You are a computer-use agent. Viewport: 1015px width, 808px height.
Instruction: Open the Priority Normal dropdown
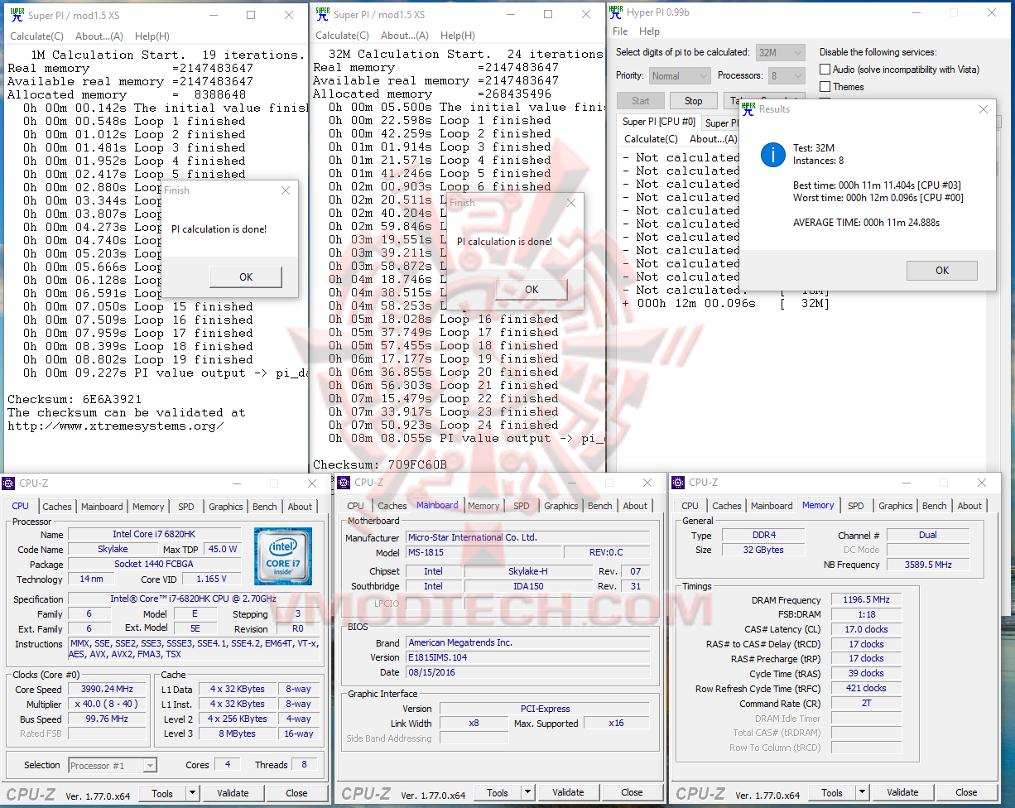click(x=679, y=75)
